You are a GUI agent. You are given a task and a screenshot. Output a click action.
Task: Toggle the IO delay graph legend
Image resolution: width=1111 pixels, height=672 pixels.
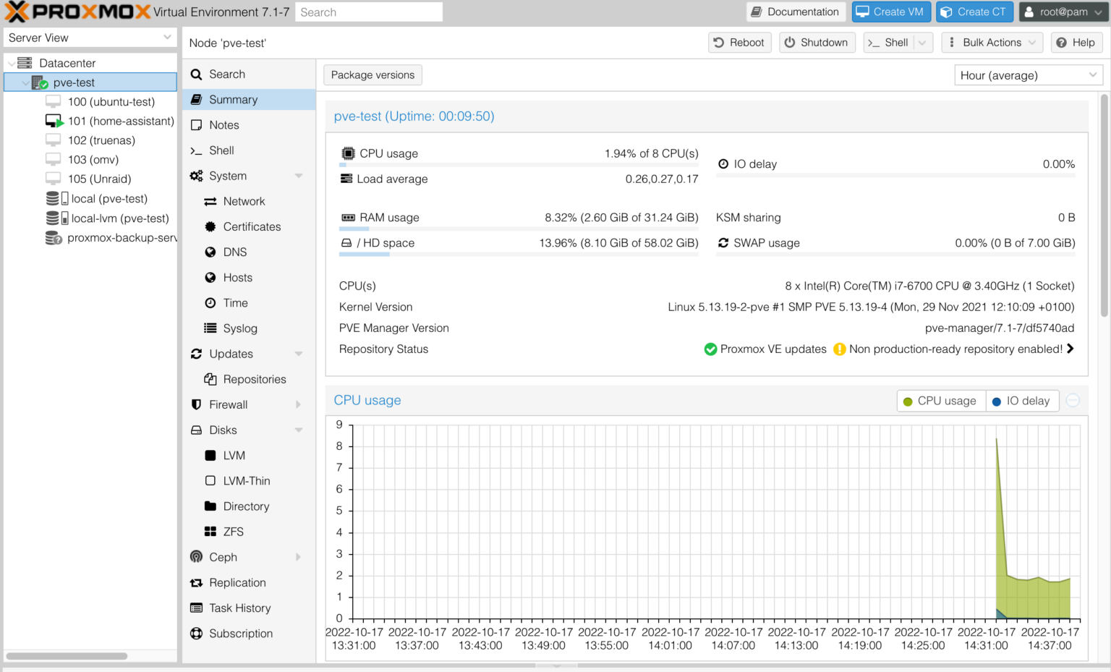[1022, 401]
